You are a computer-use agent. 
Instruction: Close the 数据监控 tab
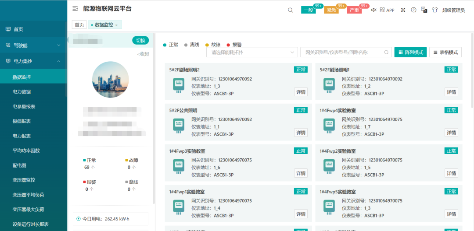[x=116, y=25]
